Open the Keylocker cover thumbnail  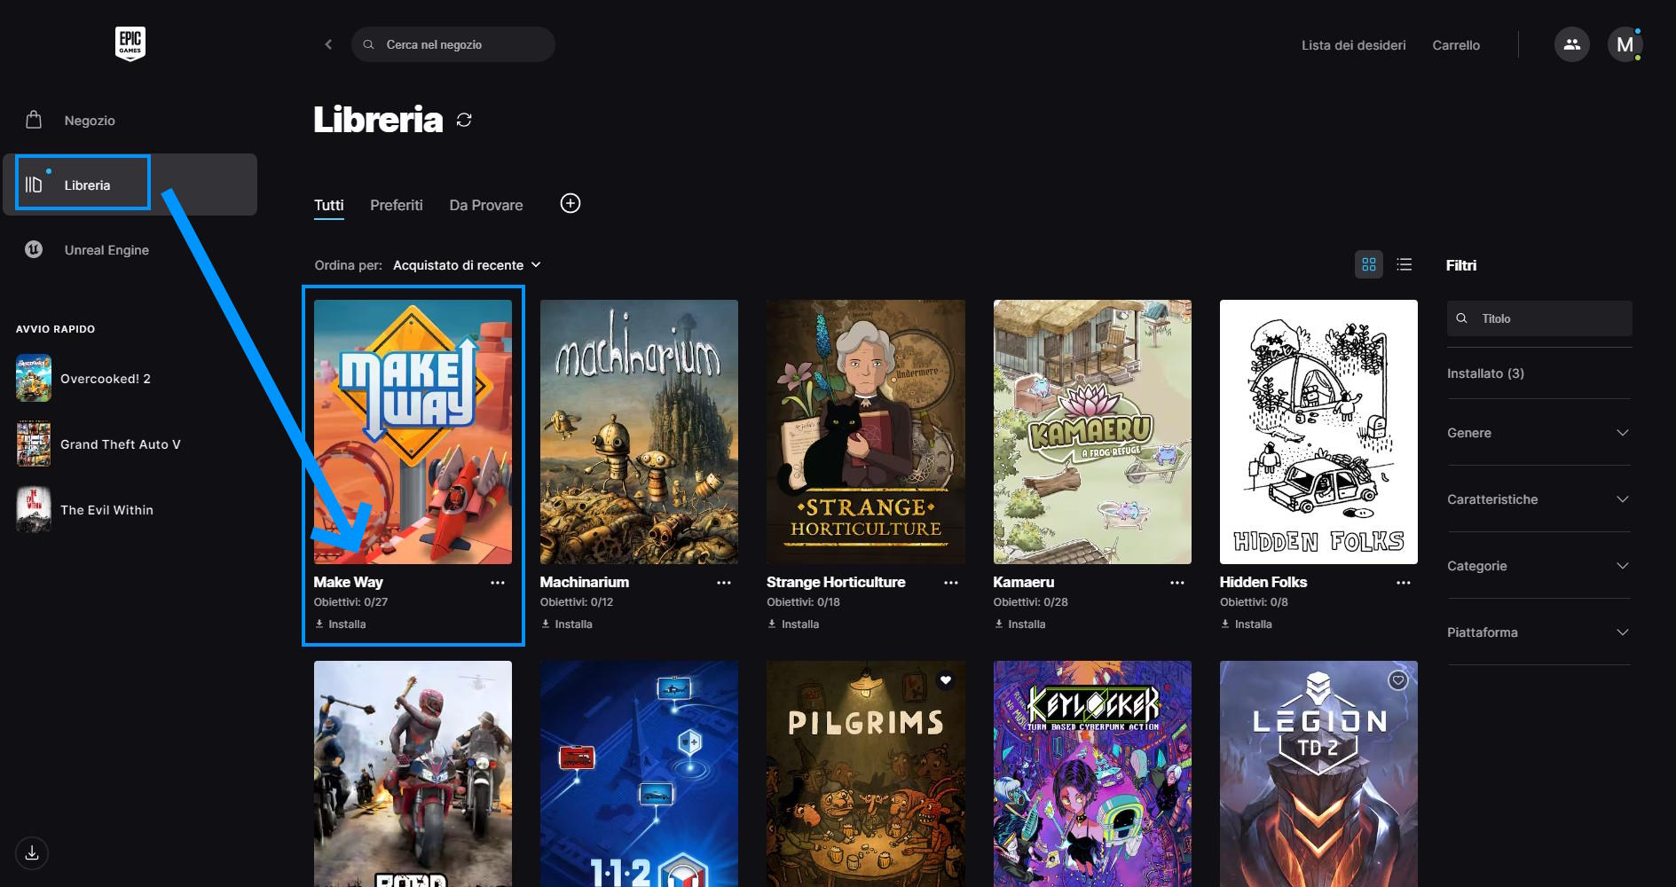(1092, 773)
